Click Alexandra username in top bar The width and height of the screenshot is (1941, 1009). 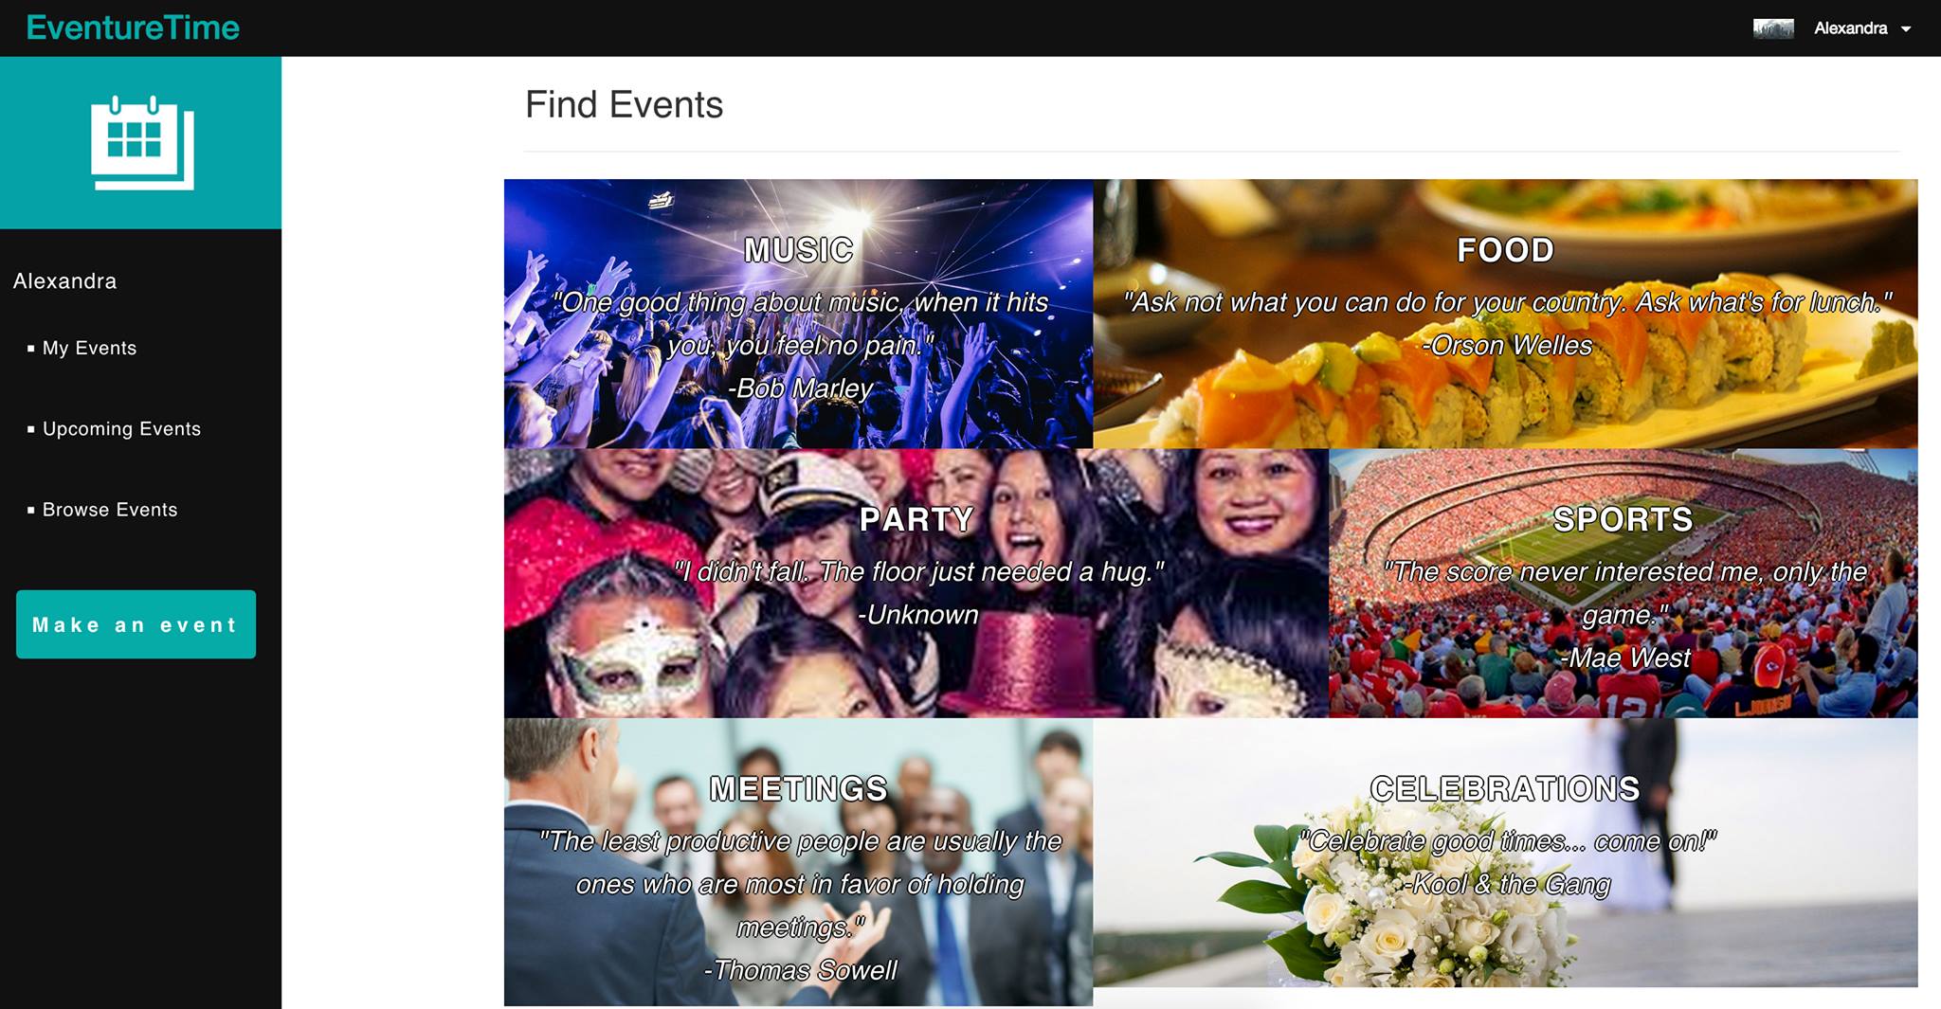[1850, 28]
